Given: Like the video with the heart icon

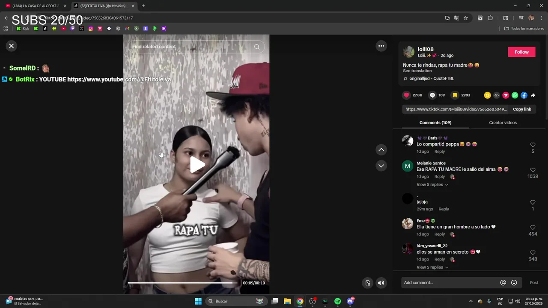Looking at the screenshot, I should pyautogui.click(x=407, y=95).
